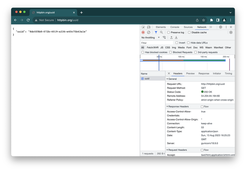Tick the Hide data URLs checkbox
246x171 pixels.
point(188,43)
